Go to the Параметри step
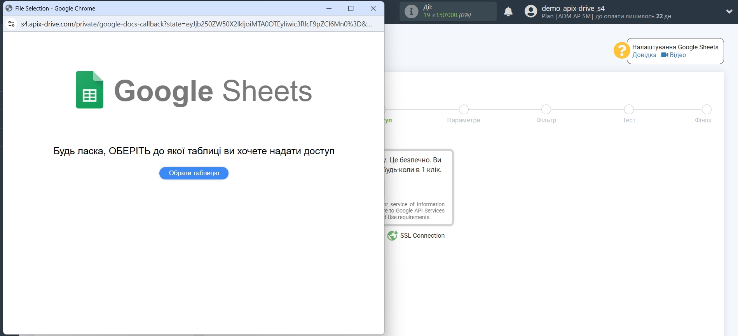This screenshot has width=738, height=336. tap(464, 120)
